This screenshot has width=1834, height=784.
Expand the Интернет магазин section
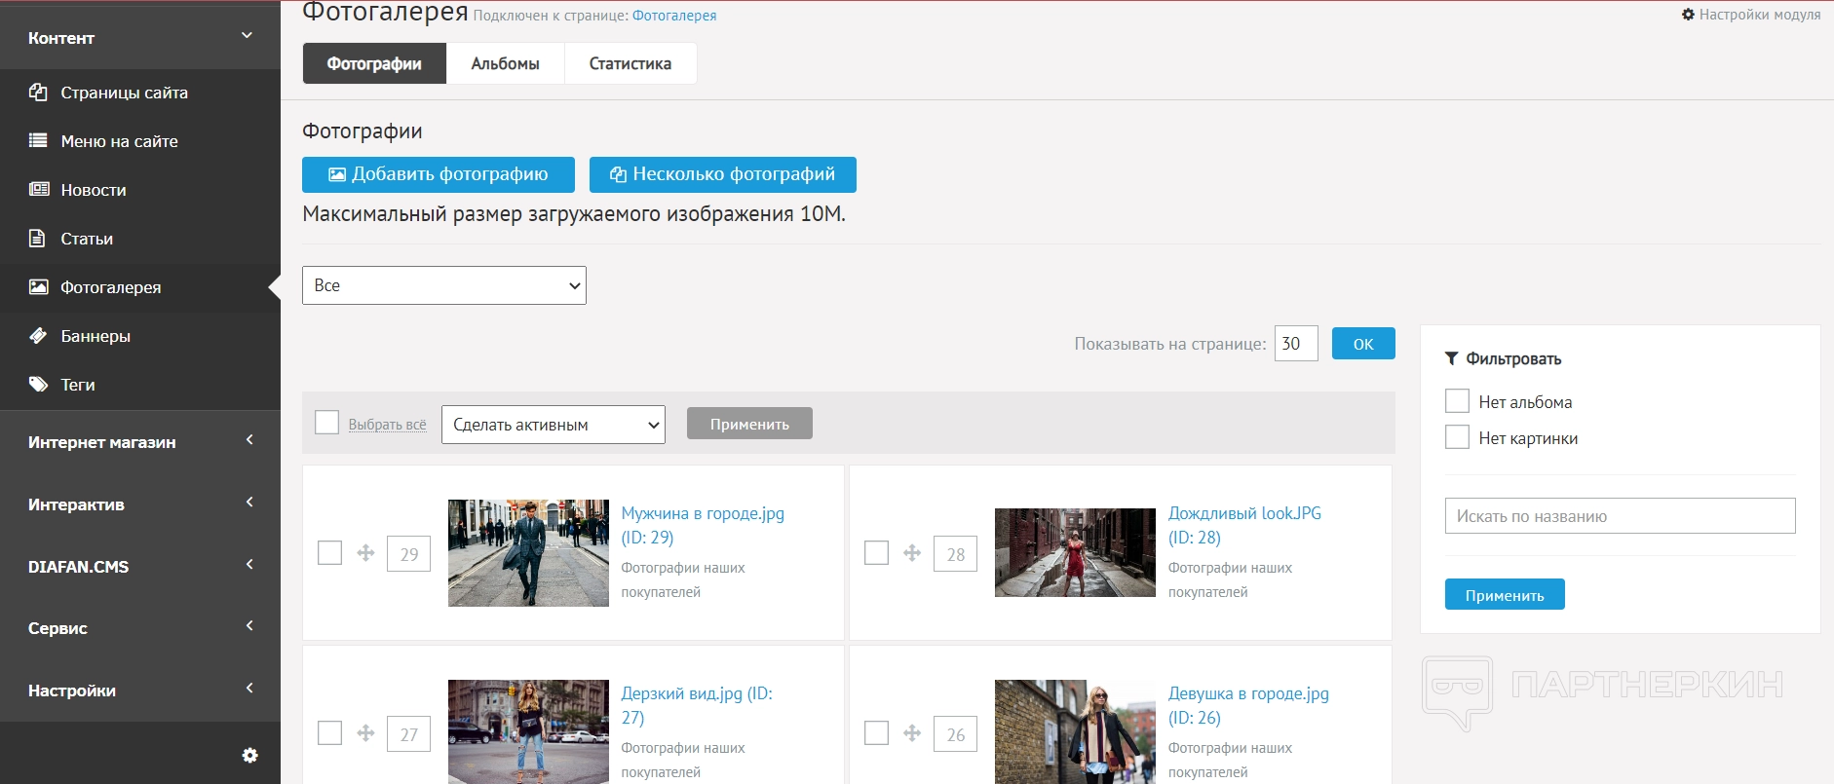(140, 441)
